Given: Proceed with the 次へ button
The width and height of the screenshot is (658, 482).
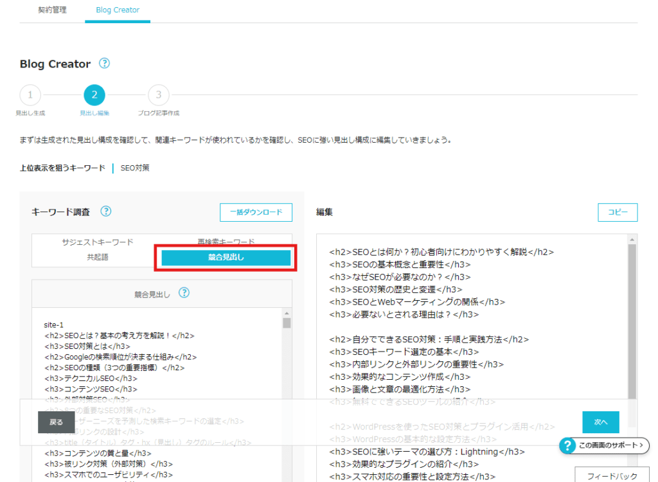Looking at the screenshot, I should tap(600, 422).
